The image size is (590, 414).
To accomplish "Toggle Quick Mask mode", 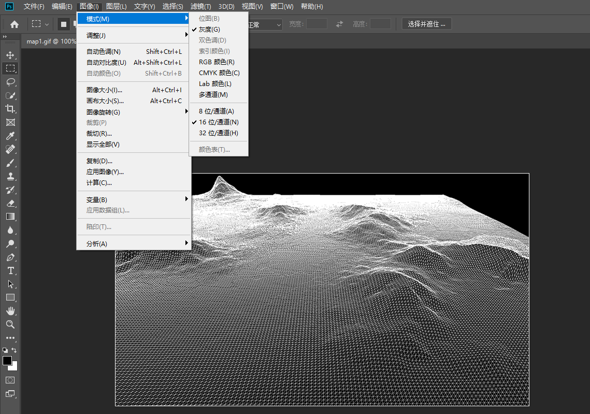I will (10, 380).
